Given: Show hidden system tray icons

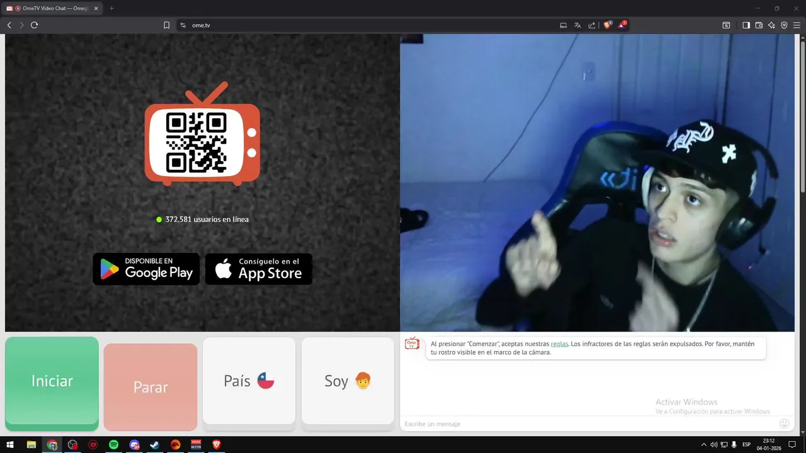Looking at the screenshot, I should point(703,445).
